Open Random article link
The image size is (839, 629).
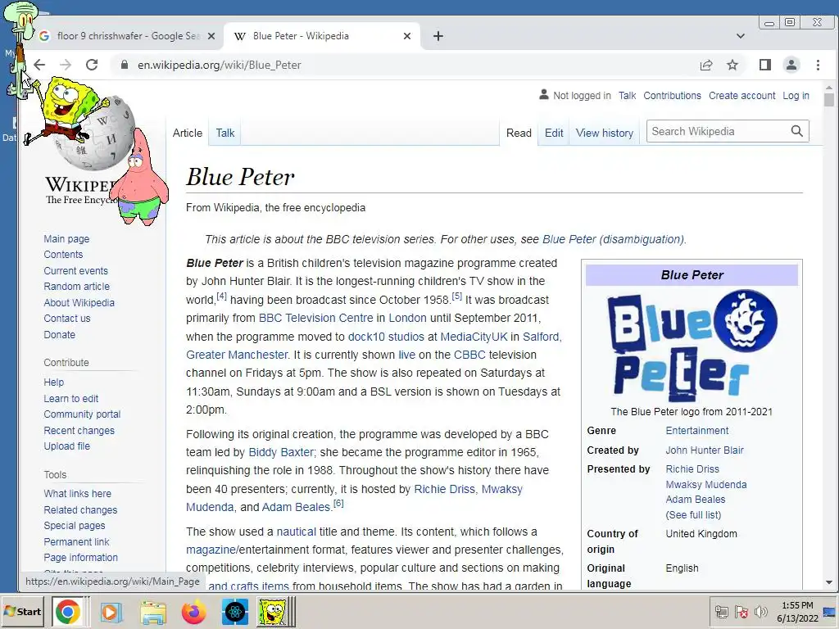coord(76,286)
